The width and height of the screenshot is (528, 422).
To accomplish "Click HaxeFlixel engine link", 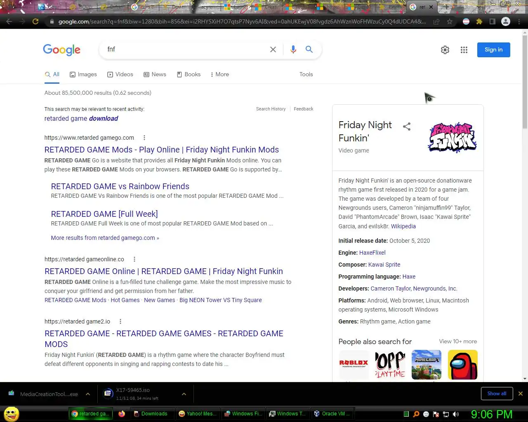I will (372, 253).
